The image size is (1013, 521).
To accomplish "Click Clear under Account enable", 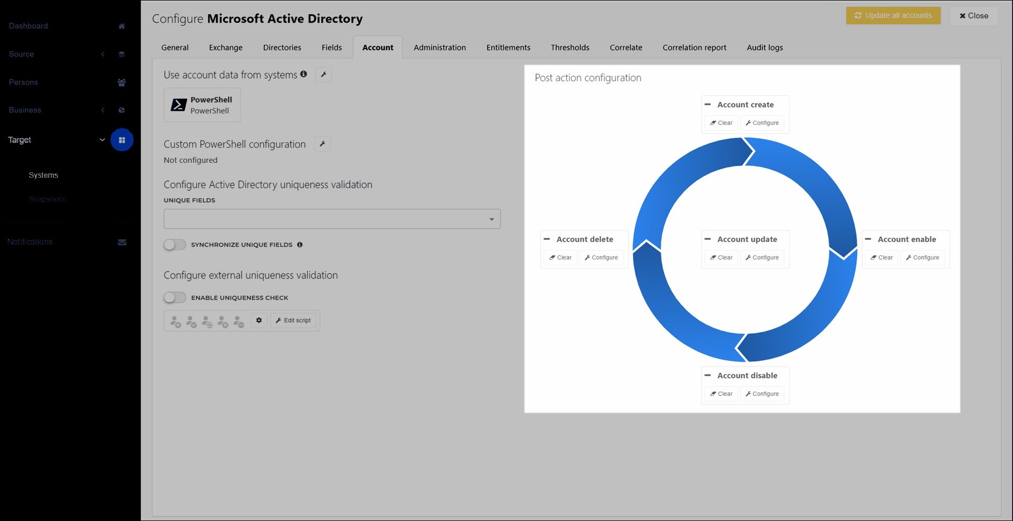I will (x=882, y=257).
